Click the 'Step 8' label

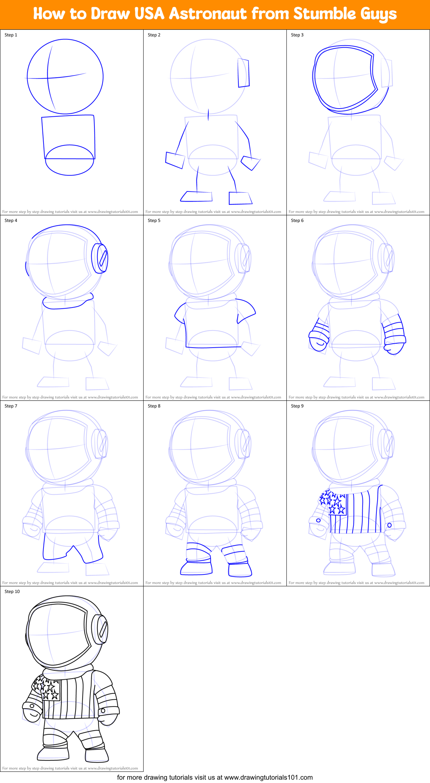[x=154, y=406]
